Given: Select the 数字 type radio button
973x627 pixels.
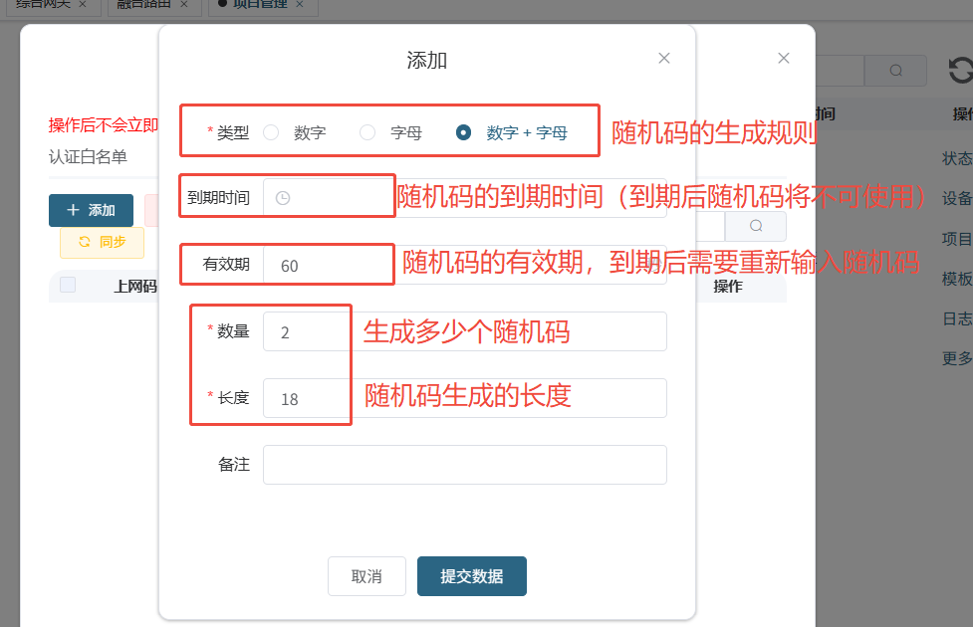Looking at the screenshot, I should [x=271, y=132].
